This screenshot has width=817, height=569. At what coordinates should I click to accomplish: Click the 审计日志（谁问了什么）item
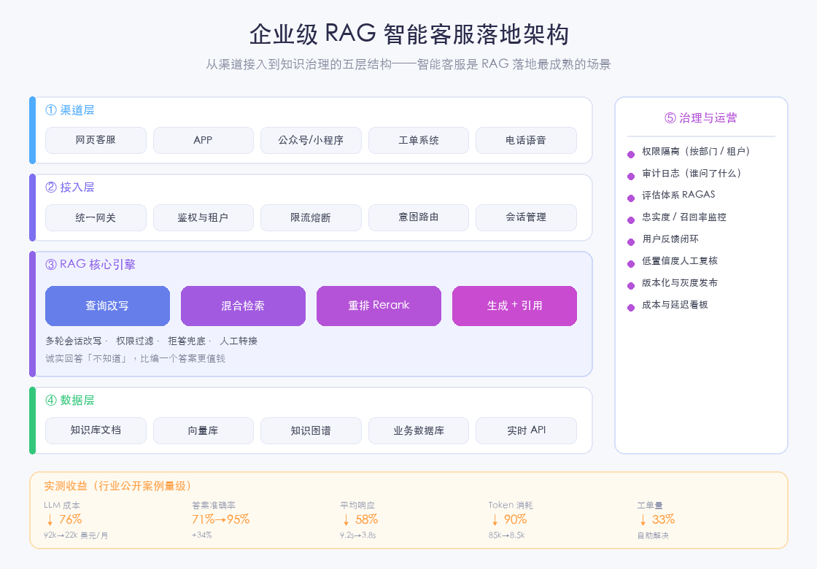(692, 174)
